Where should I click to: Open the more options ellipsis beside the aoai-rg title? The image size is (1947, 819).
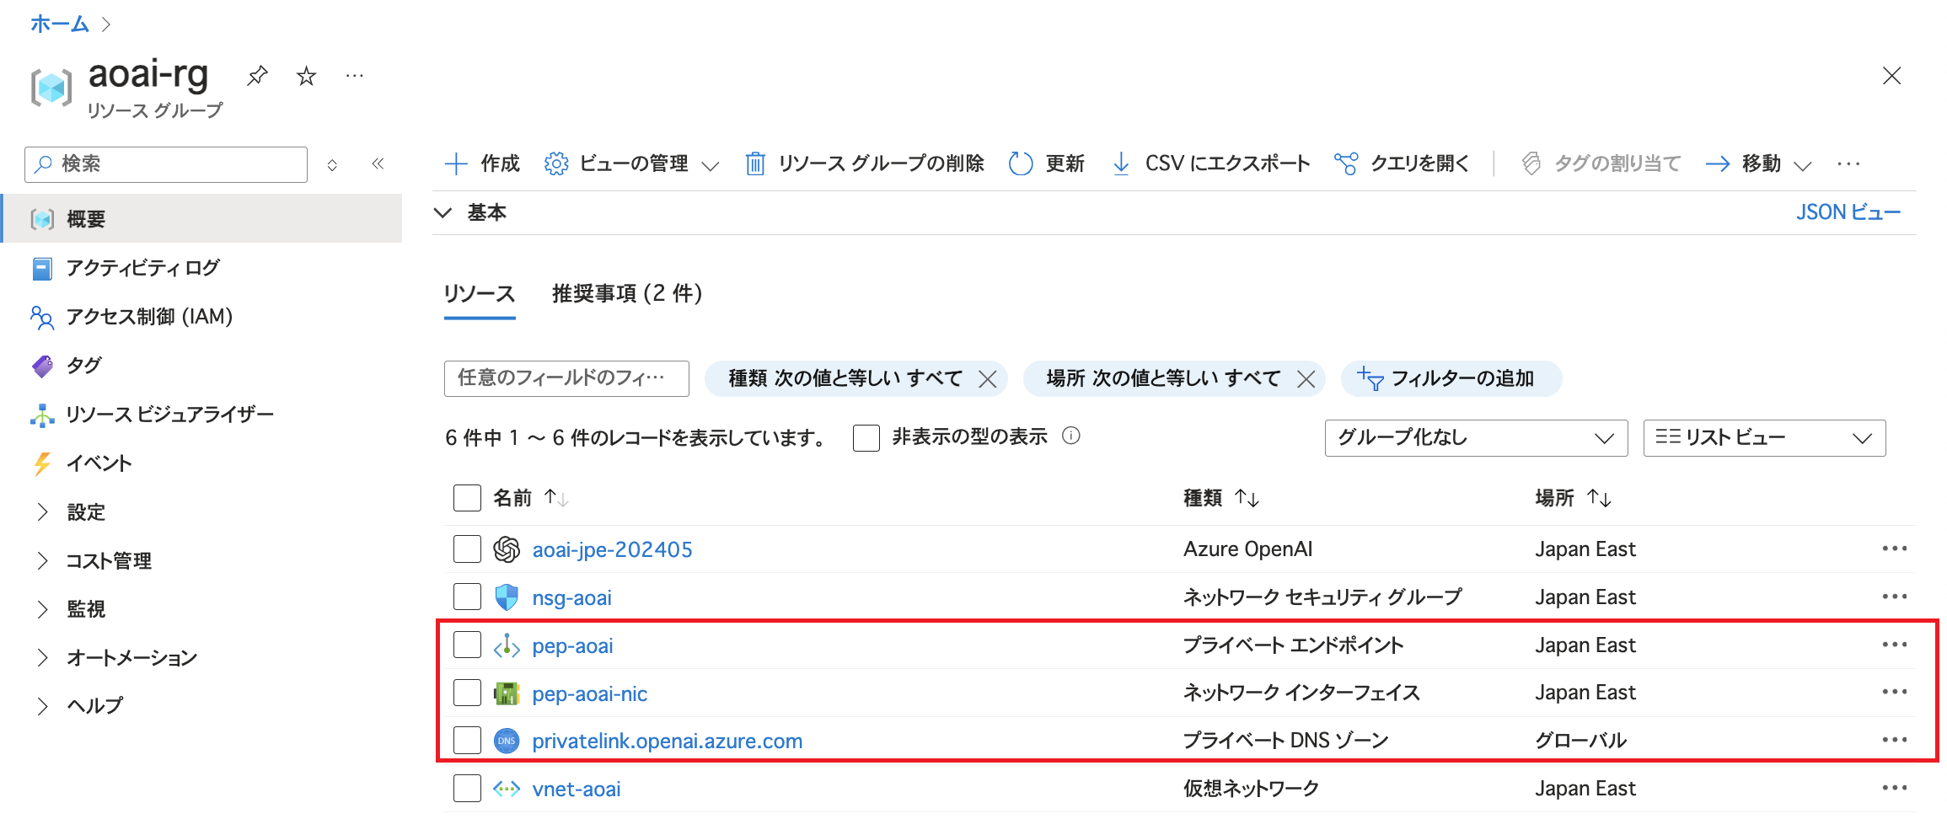[x=355, y=76]
